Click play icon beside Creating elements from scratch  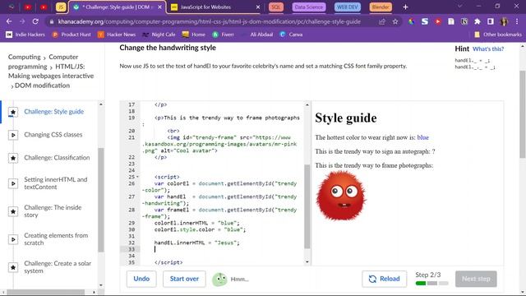pyautogui.click(x=13, y=239)
